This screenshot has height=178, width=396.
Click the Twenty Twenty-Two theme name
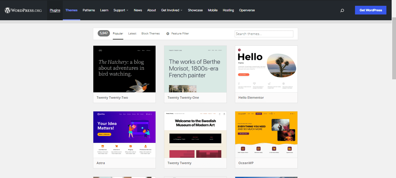(112, 98)
